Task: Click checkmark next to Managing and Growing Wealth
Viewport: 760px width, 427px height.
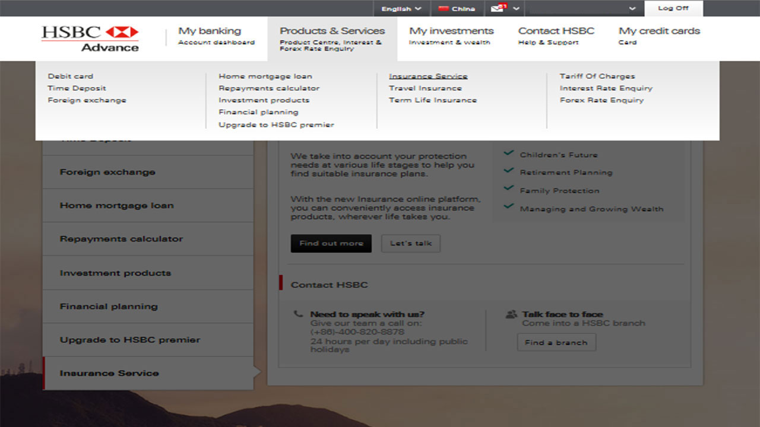Action: coord(508,206)
